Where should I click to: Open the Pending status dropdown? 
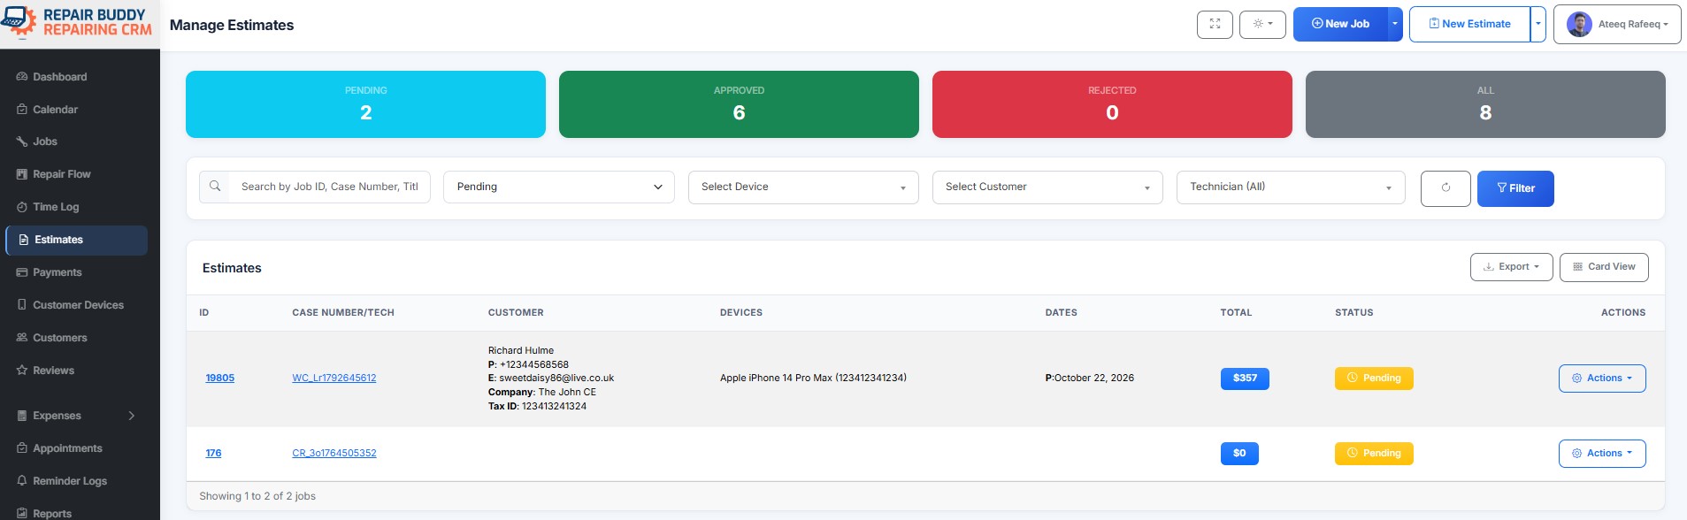click(559, 187)
